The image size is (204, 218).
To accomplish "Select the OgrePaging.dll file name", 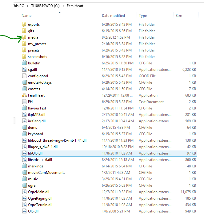I will 40,198.
